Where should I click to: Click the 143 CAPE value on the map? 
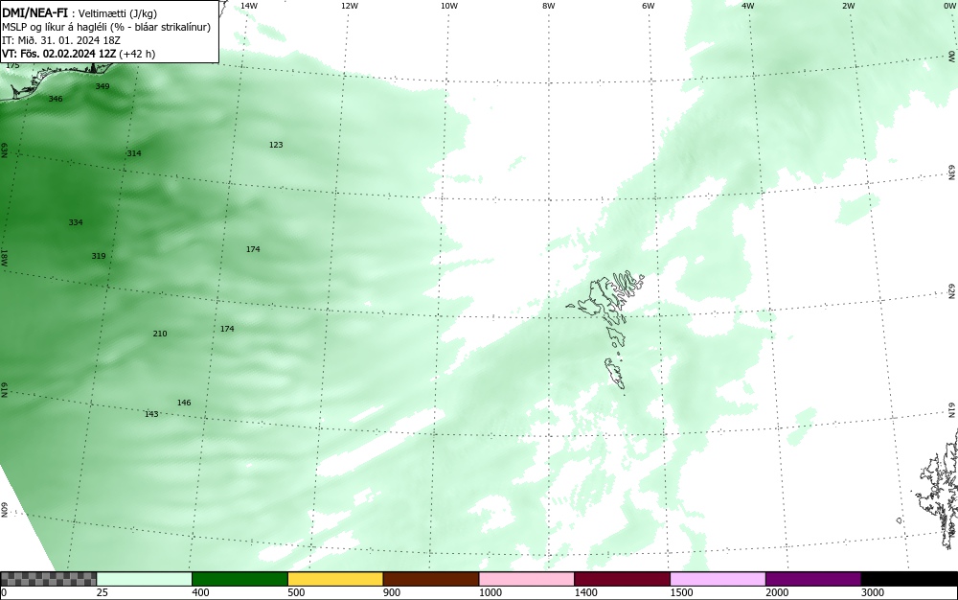point(151,414)
